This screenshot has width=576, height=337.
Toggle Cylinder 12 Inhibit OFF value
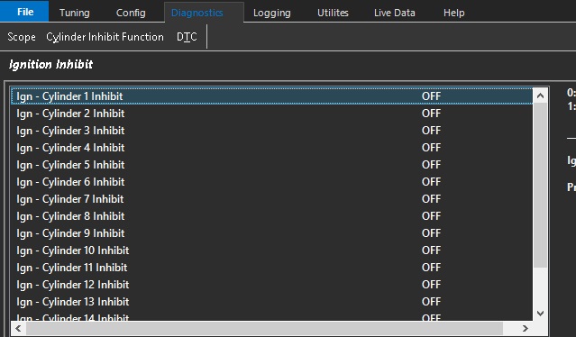click(x=431, y=285)
